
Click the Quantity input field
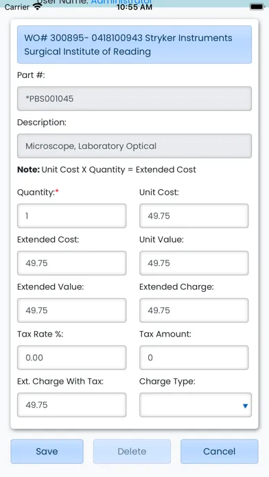(71, 216)
